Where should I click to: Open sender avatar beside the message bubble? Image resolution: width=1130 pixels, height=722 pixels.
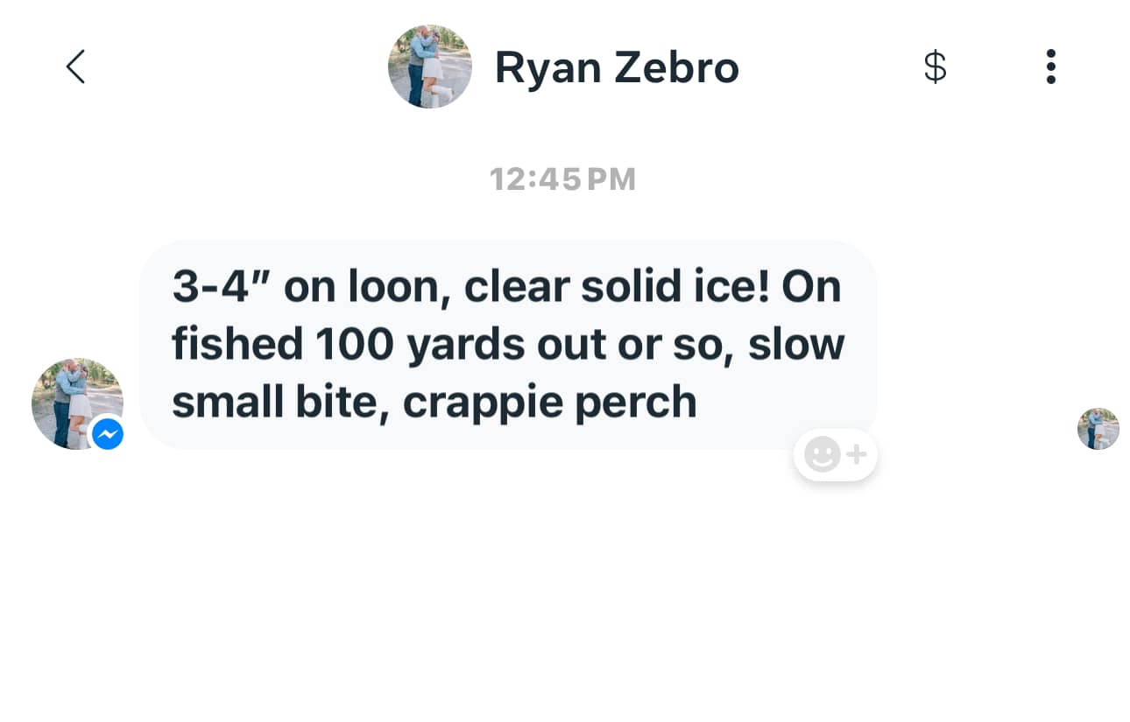tap(77, 403)
